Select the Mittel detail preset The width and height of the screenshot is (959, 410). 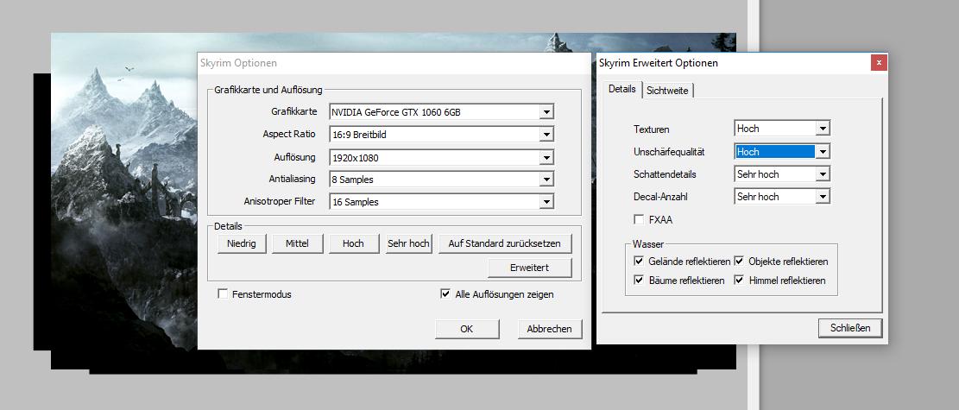coord(297,243)
